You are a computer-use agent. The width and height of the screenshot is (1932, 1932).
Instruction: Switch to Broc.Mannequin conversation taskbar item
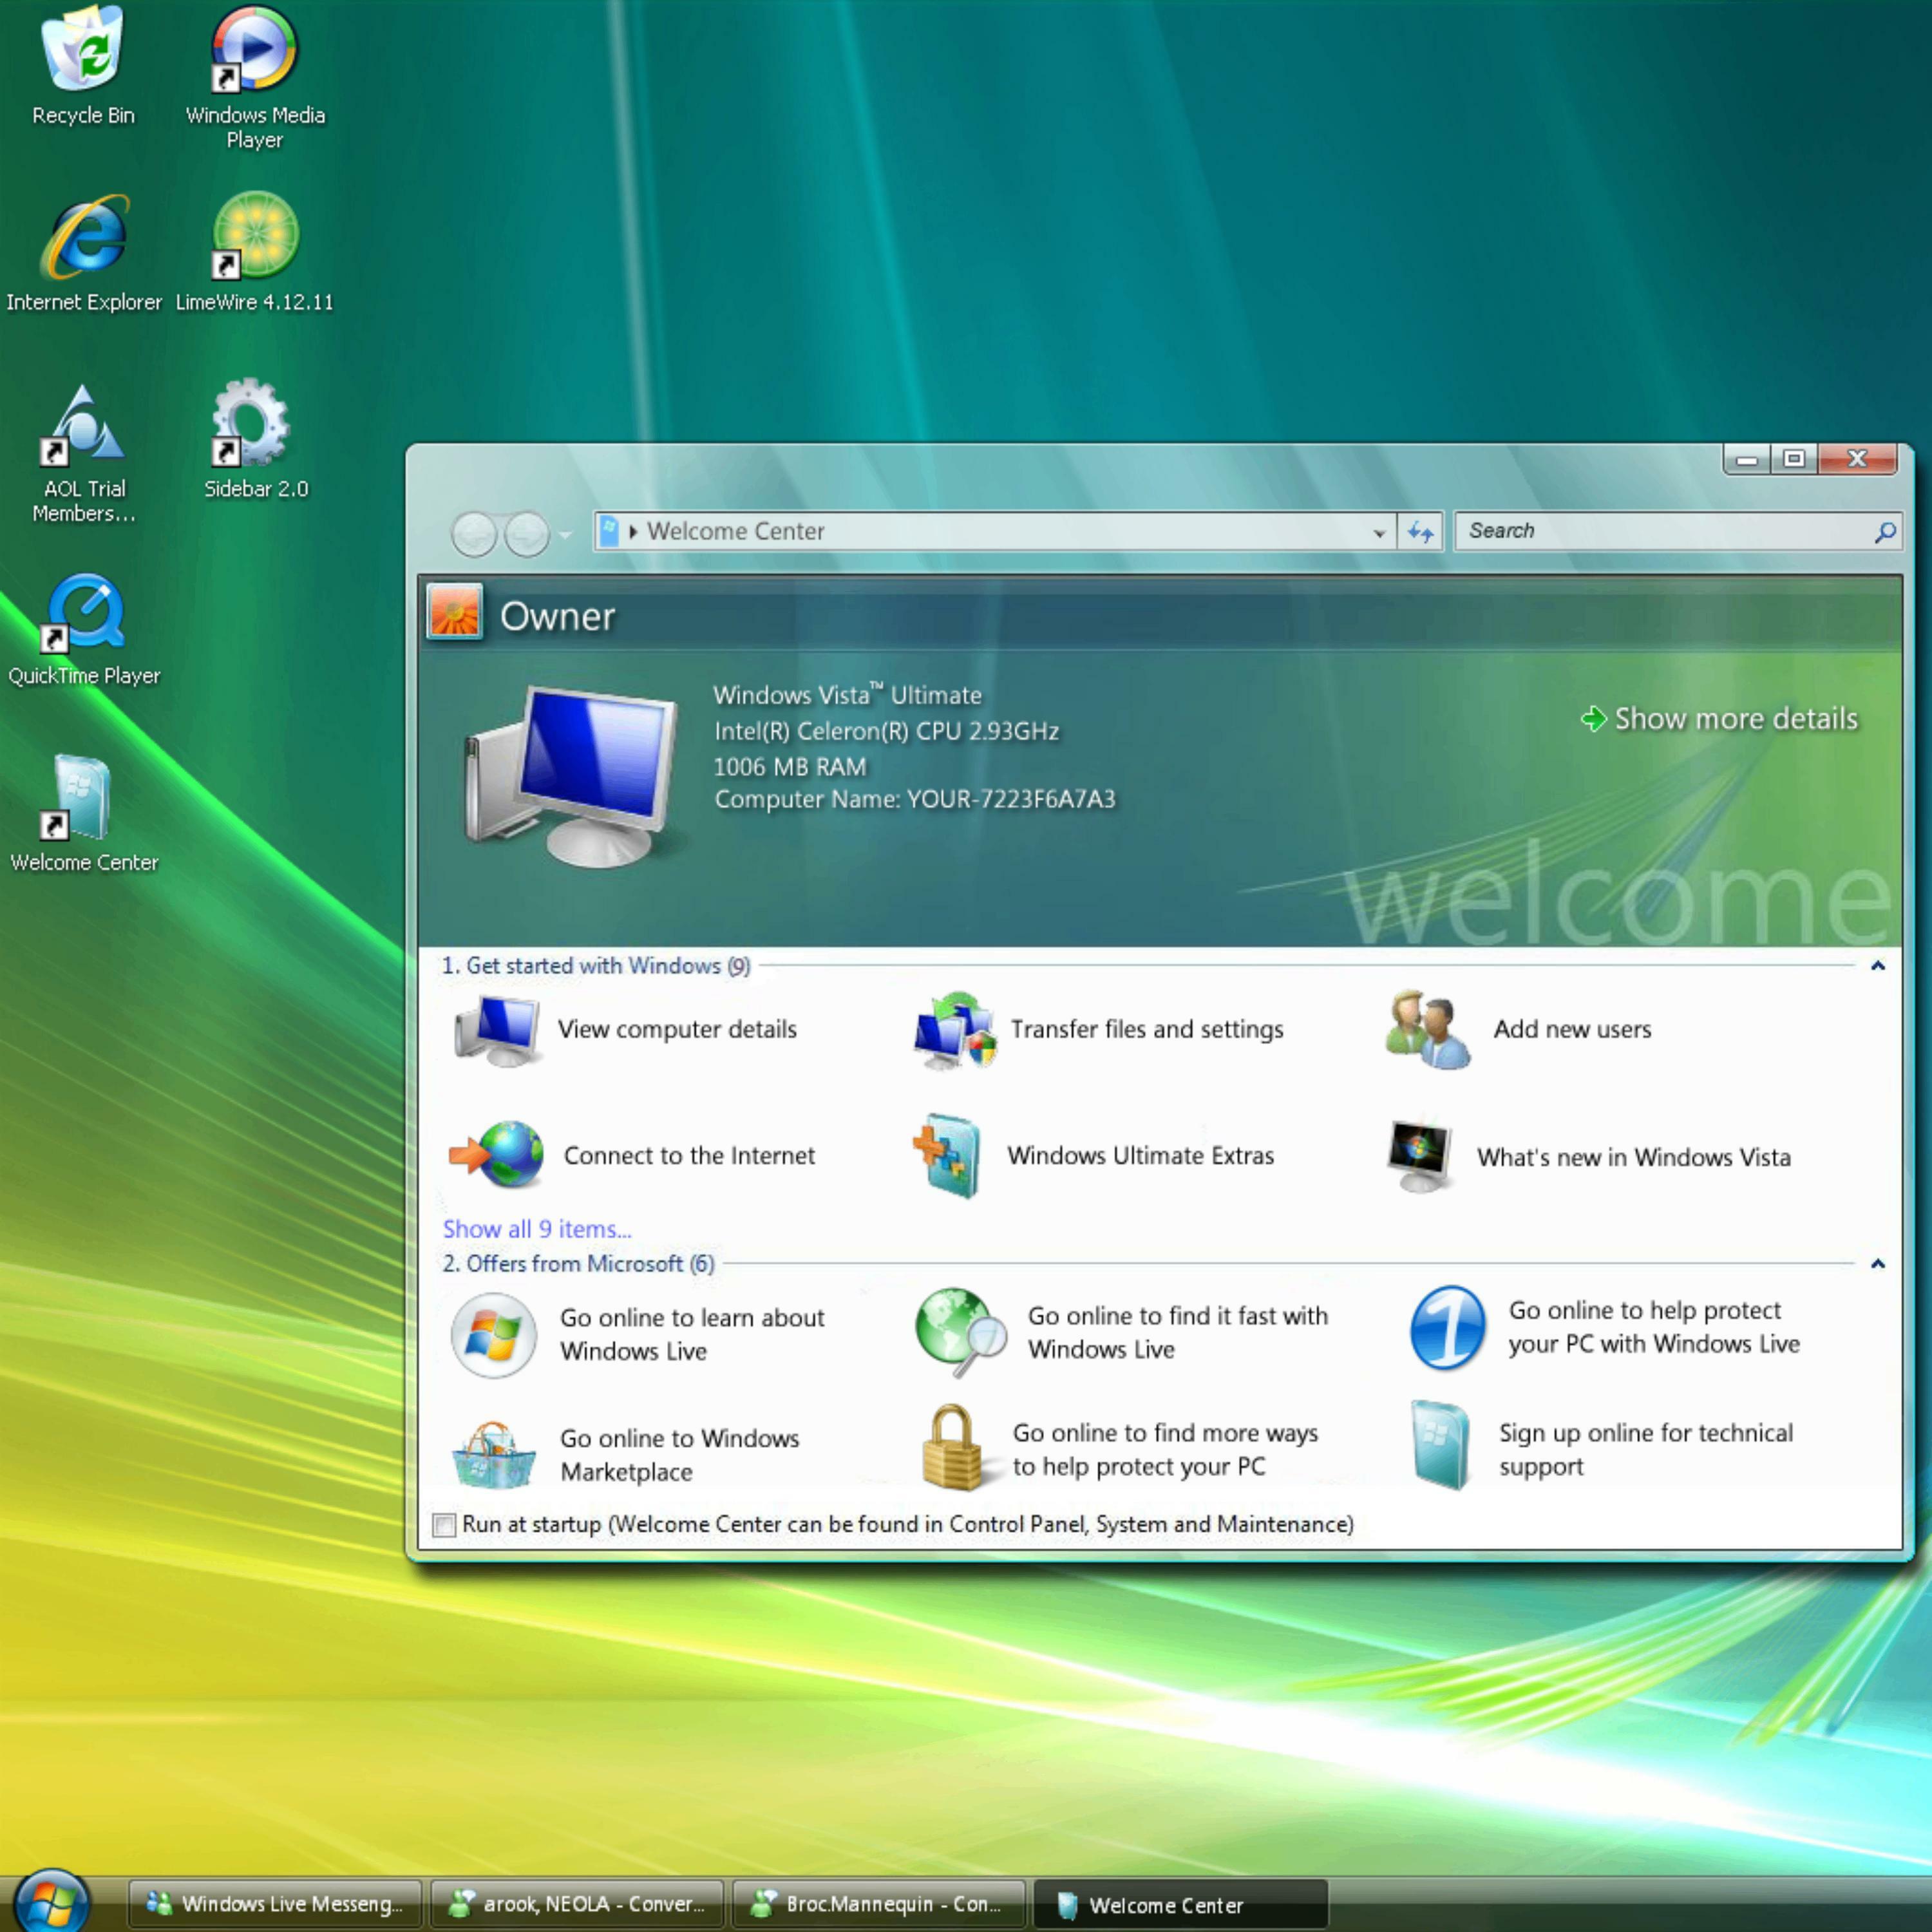(880, 1904)
